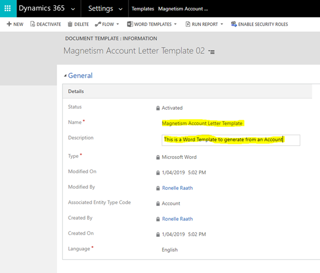Click the Word Templates icon
The height and width of the screenshot is (273, 320).
(130, 24)
